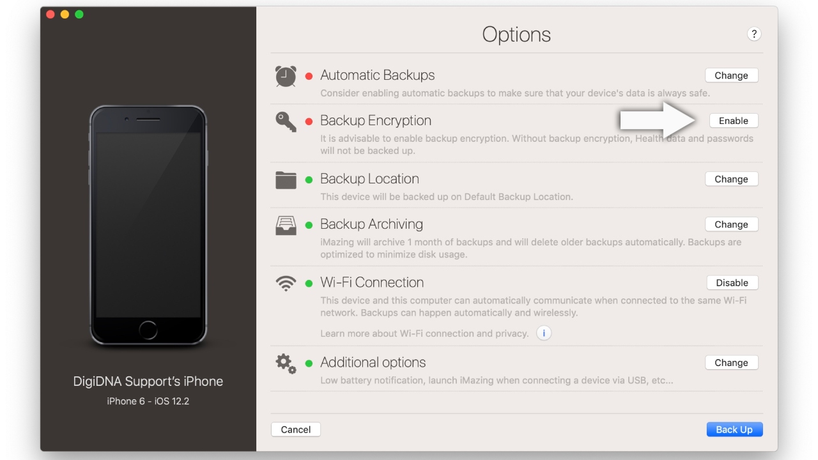Click the archive tray Backup Archiving icon
This screenshot has width=818, height=460.
[286, 225]
